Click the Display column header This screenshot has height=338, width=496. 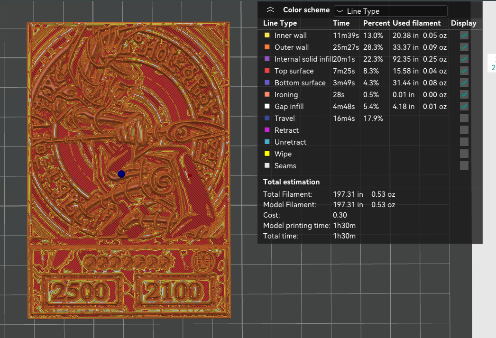coord(463,23)
